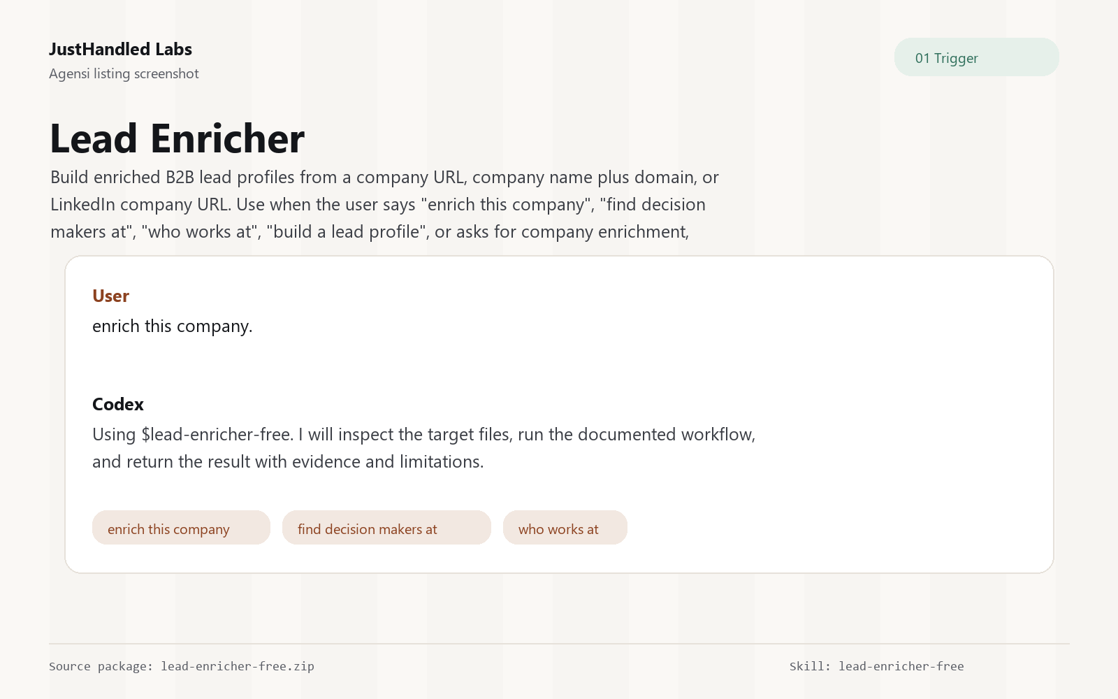Select the "enrich this company" chip
This screenshot has height=699, width=1118.
click(181, 528)
